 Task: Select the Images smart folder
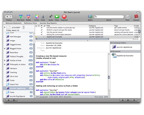(x=19, y=41)
